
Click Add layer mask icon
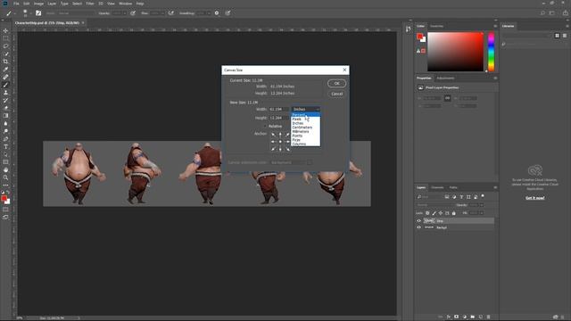point(456,317)
